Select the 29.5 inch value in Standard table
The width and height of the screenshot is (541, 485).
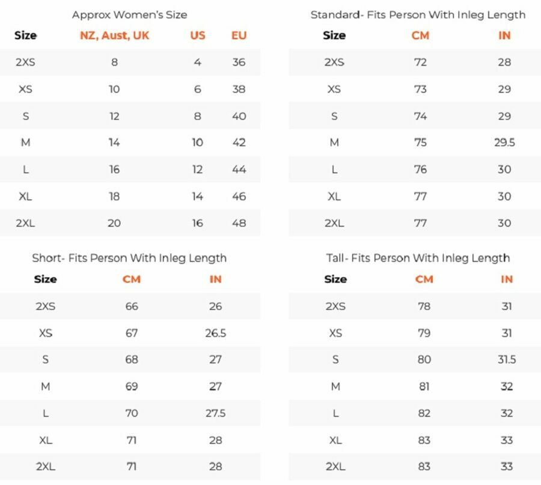(x=504, y=142)
